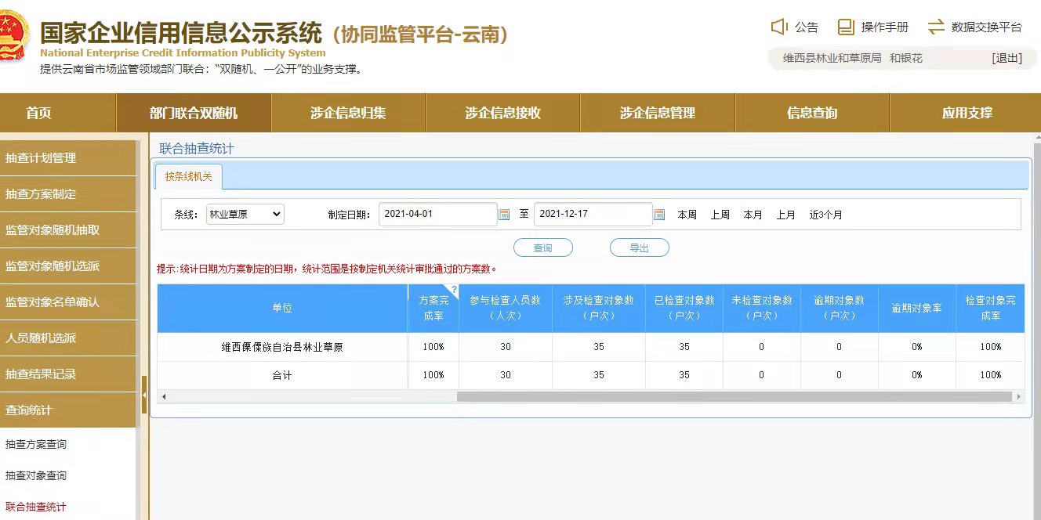Open 涉企信息归集 navigation item
The height and width of the screenshot is (520, 1041).
(348, 113)
